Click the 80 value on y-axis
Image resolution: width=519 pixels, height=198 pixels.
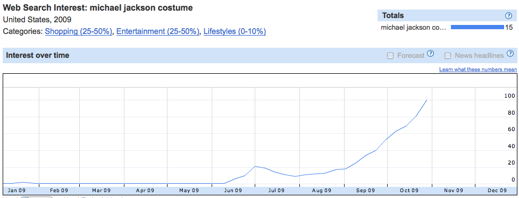[511, 113]
